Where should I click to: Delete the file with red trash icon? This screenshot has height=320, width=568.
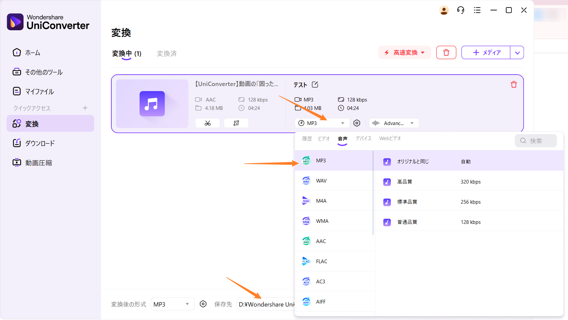click(514, 84)
